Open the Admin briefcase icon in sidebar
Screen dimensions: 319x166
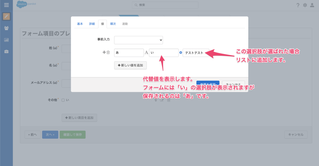click(6, 51)
